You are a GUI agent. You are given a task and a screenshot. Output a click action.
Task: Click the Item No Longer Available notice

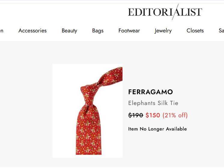(157, 129)
